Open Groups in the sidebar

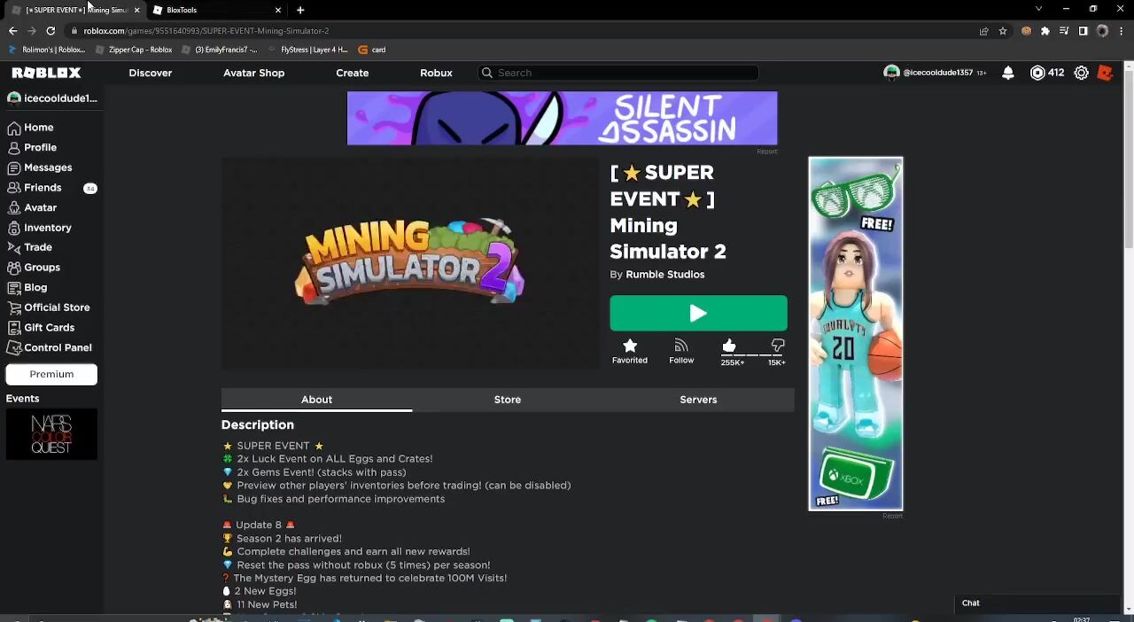click(x=34, y=268)
